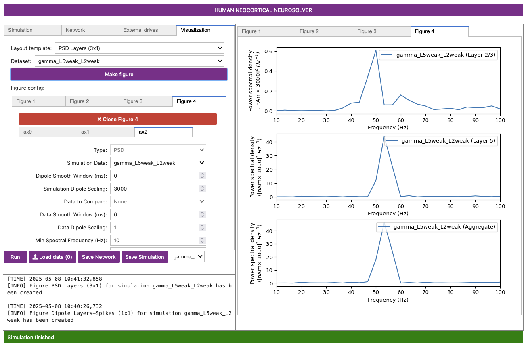The width and height of the screenshot is (528, 346).
Task: Click the HUMAN NEOCORTICAL NEUROSOLVER title
Action: pos(263,10)
